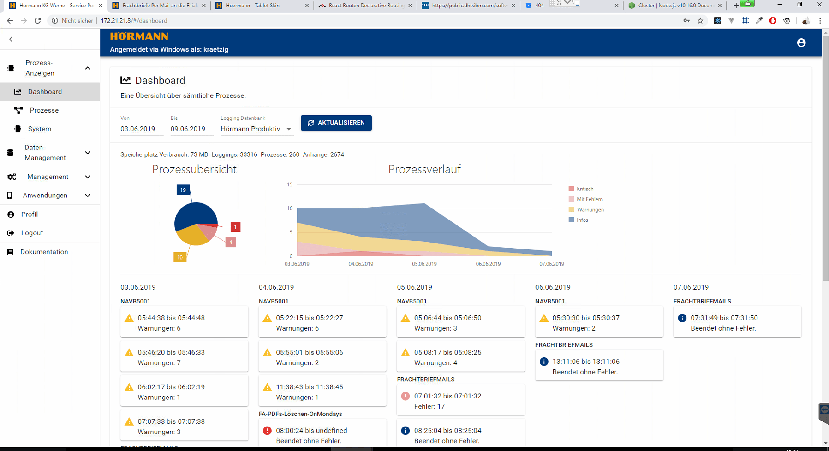
Task: Open the 11:38:43 bis 11:38:45 card
Action: click(x=322, y=391)
